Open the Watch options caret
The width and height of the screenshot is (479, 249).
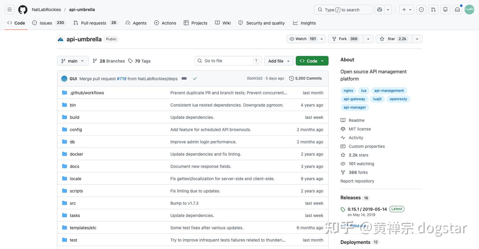click(322, 39)
